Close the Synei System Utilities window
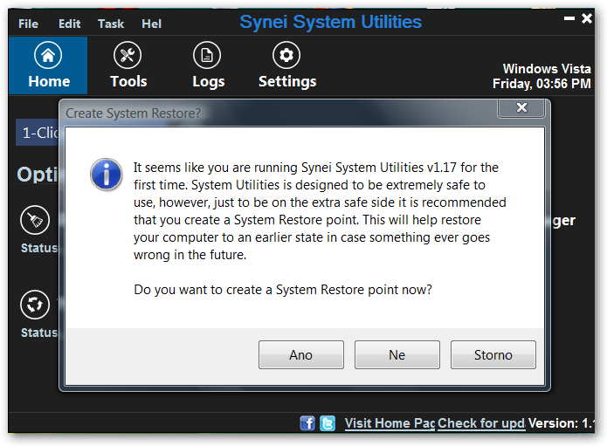607x446 pixels. click(587, 18)
